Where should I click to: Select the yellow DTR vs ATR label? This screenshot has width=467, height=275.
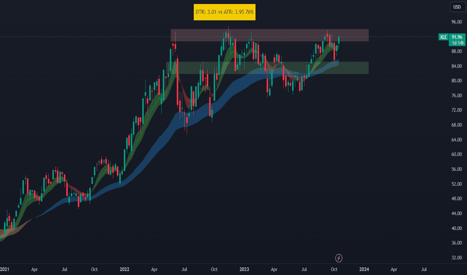point(224,12)
